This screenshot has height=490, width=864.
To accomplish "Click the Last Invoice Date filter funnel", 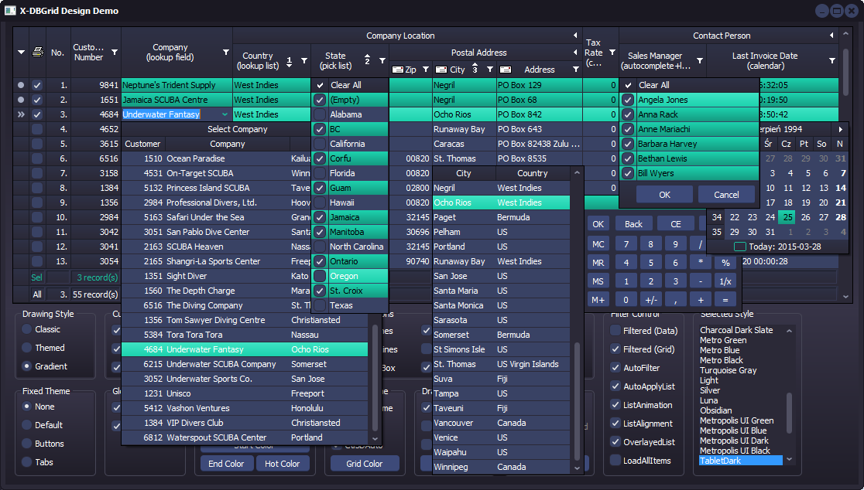I will (832, 60).
